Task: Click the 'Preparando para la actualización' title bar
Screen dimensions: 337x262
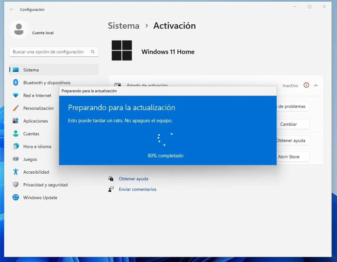Action: pos(168,91)
